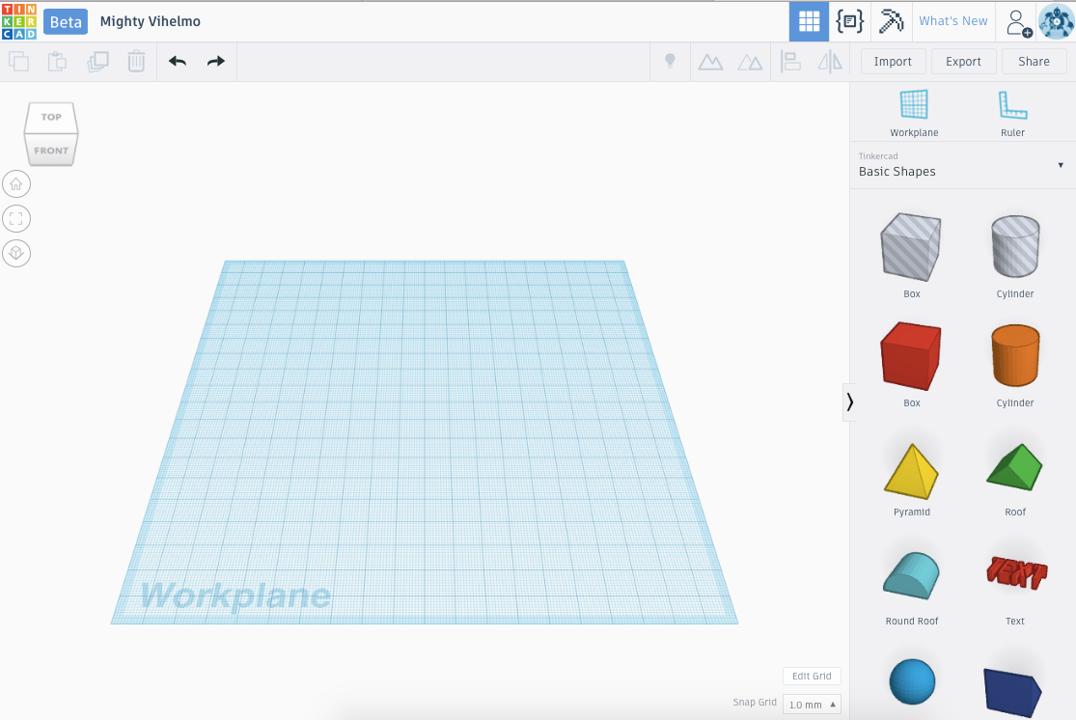This screenshot has height=720, width=1076.
Task: Redo the last action
Action: (x=213, y=61)
